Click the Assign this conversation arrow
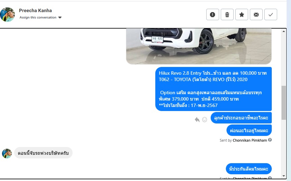This screenshot has height=181, width=291. 60,17
